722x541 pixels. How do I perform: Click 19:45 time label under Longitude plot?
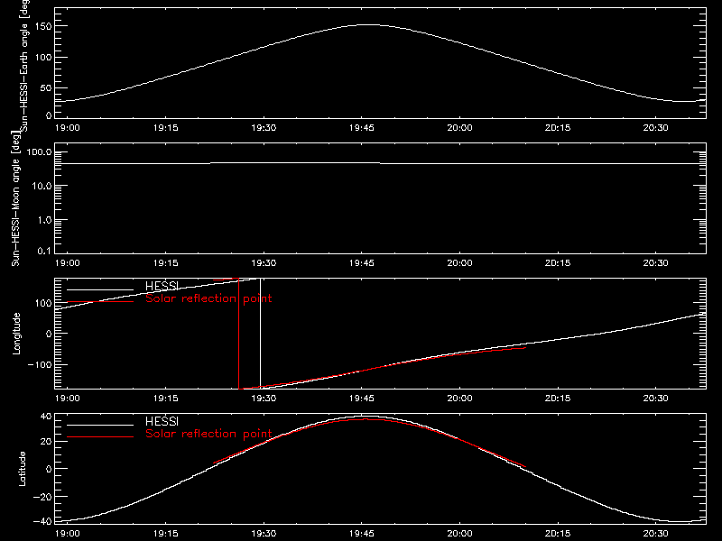coord(362,399)
